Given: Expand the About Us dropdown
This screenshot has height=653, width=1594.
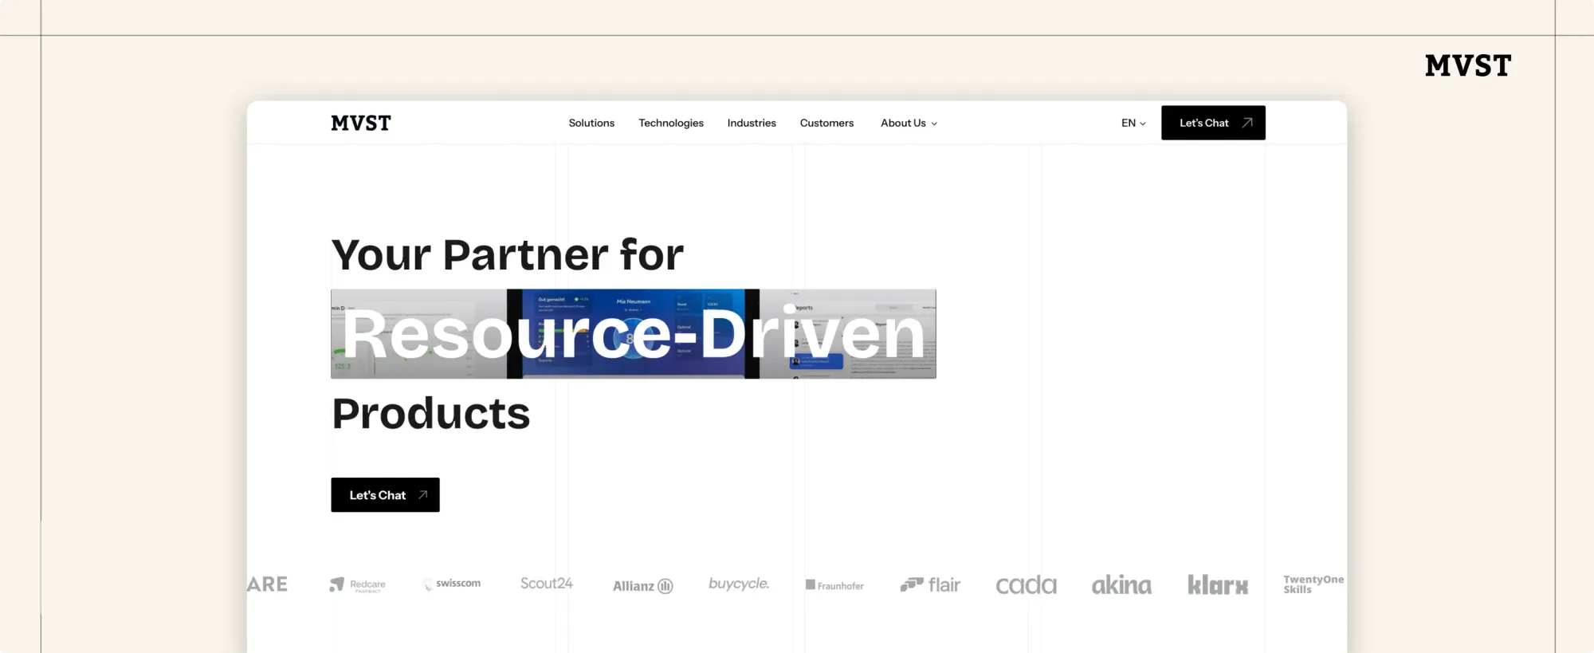Looking at the screenshot, I should (x=909, y=123).
